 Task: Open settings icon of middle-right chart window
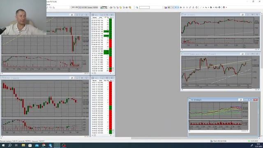coord(242,54)
